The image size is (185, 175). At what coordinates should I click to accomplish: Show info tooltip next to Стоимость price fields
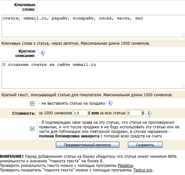pyautogui.click(x=149, y=113)
